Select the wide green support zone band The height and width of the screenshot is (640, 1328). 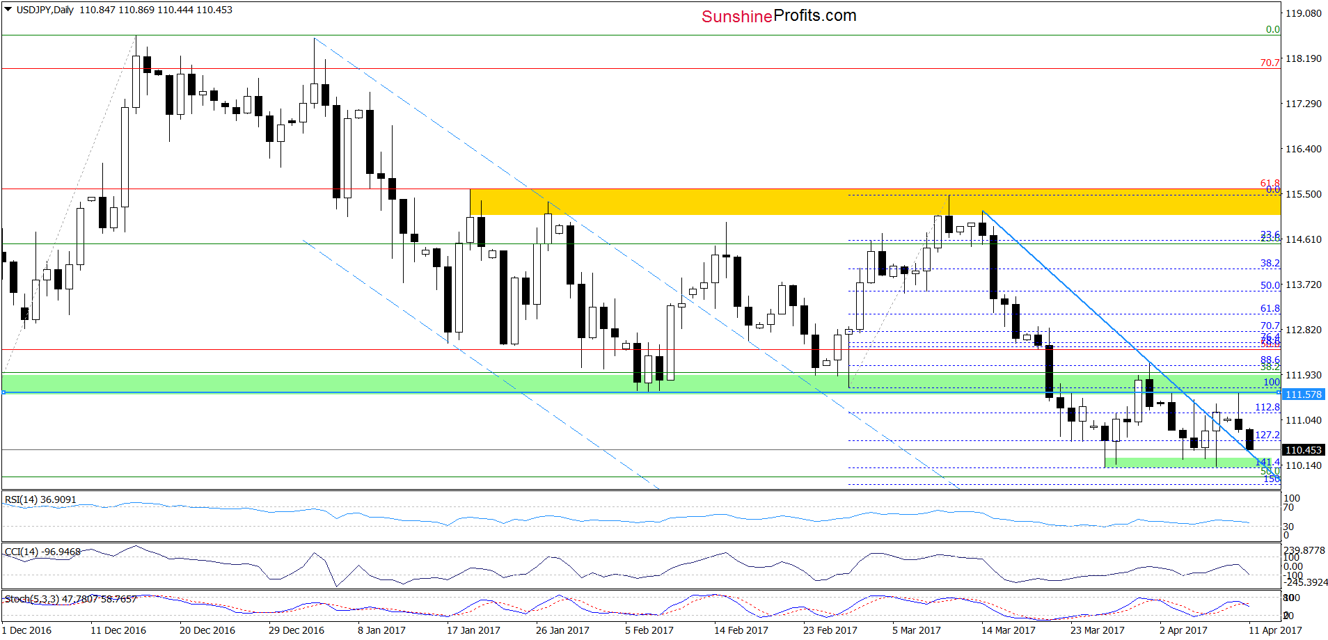(640, 383)
